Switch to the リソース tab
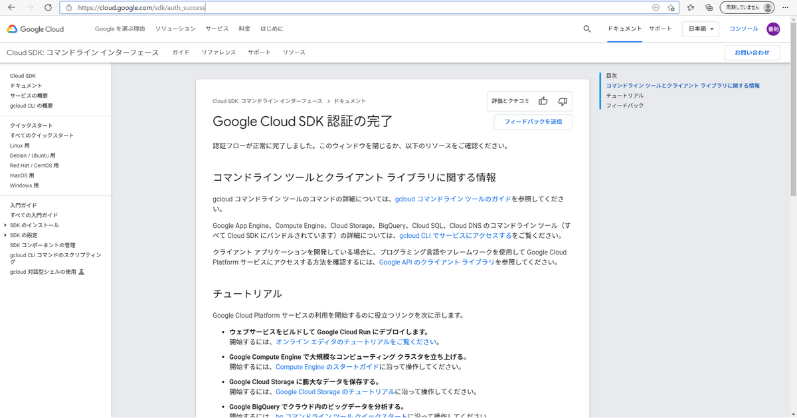 pyautogui.click(x=294, y=52)
